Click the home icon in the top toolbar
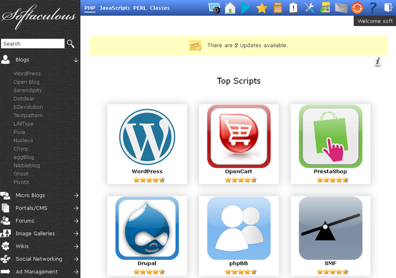 pyautogui.click(x=230, y=8)
